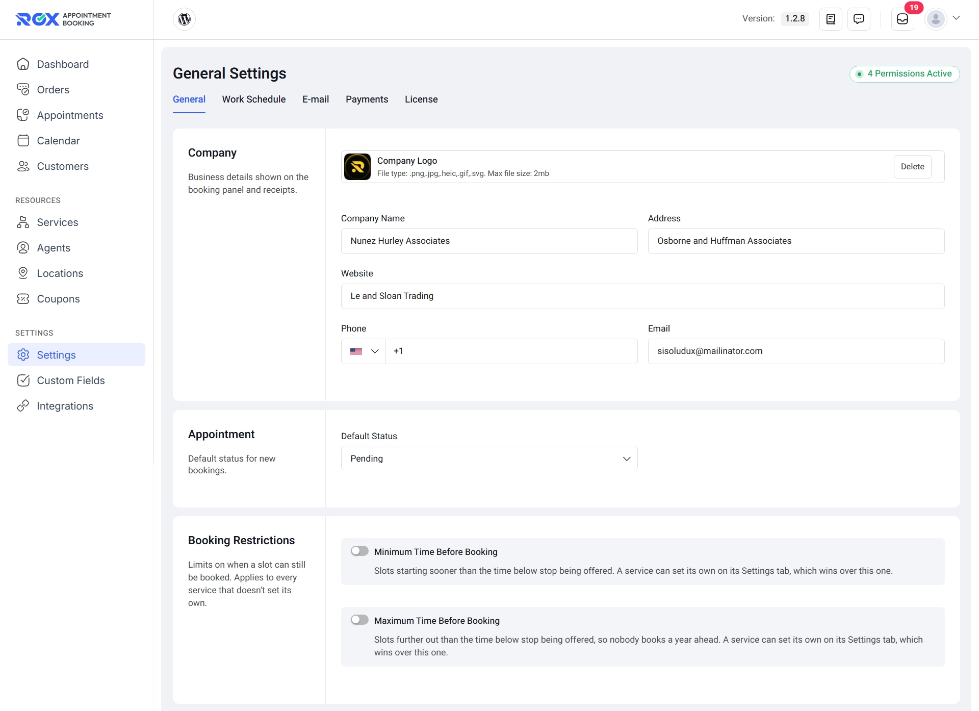
Task: Navigate to Calendar
Action: point(76,141)
